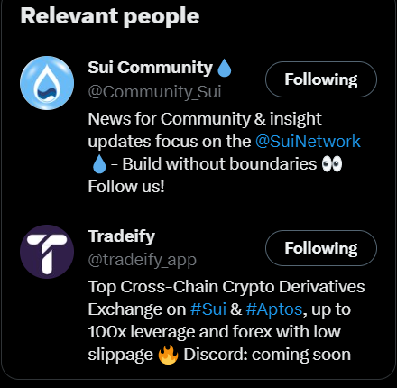The height and width of the screenshot is (388, 397).
Task: Open the #Aptos hashtag link
Action: pos(274,309)
